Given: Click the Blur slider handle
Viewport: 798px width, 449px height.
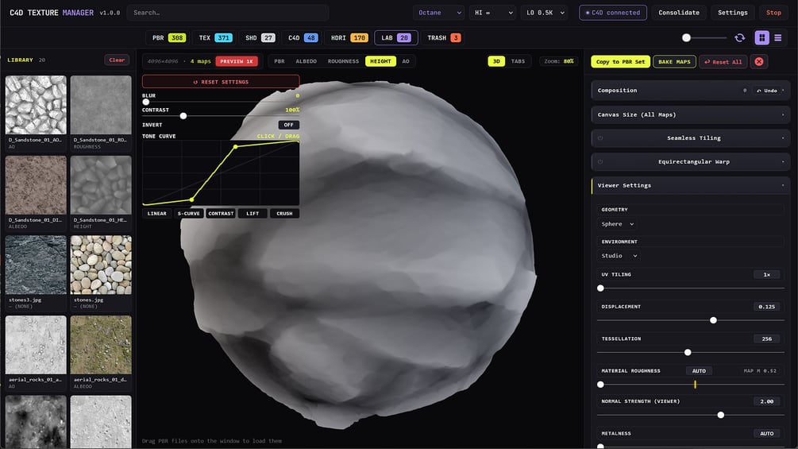Looking at the screenshot, I should coord(146,102).
